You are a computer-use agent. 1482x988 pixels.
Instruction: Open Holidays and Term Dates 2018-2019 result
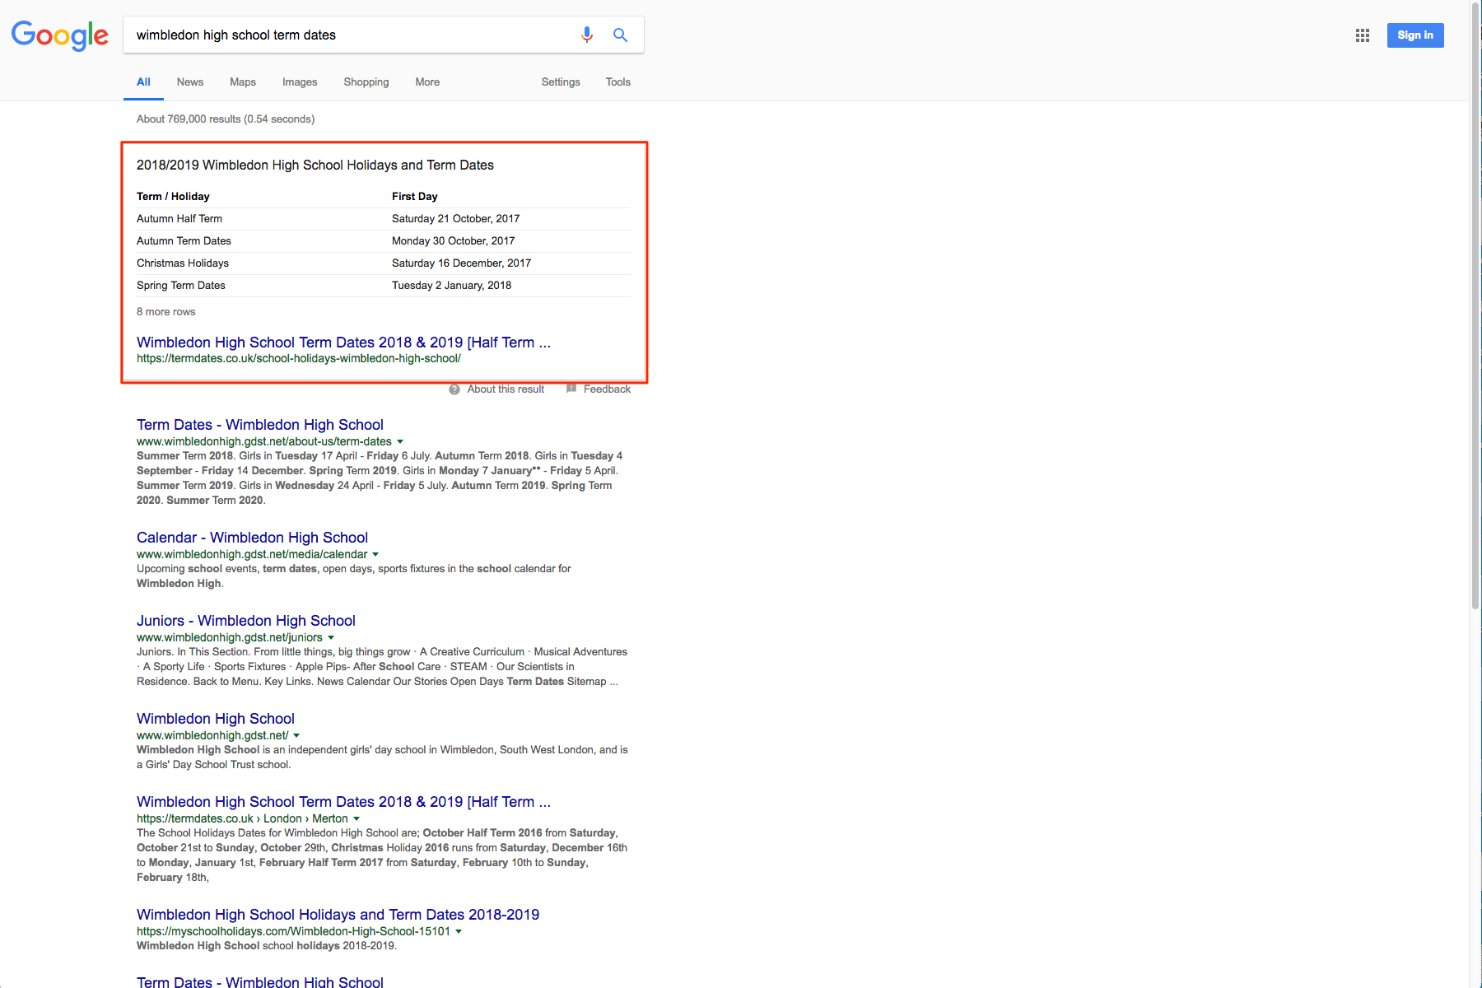(x=338, y=915)
